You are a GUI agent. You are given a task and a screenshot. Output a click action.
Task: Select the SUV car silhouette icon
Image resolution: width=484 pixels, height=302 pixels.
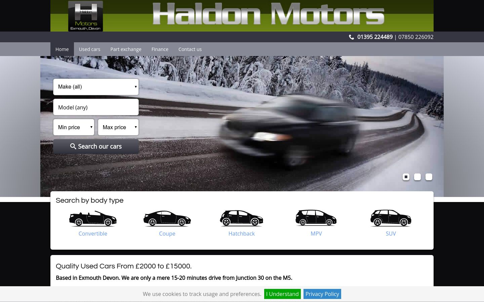pyautogui.click(x=391, y=218)
